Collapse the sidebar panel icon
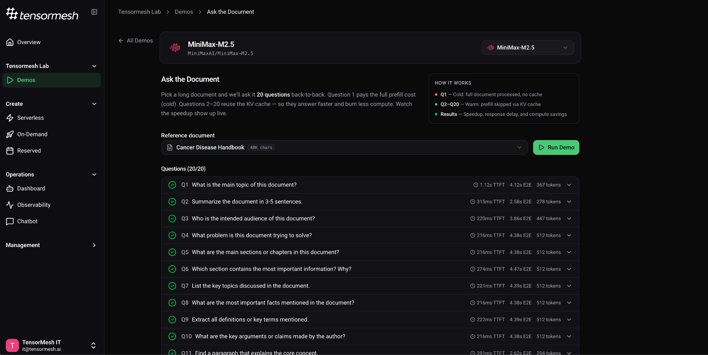This screenshot has width=708, height=355. coord(94,12)
